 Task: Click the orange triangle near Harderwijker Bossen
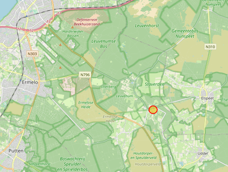(x=72, y=27)
